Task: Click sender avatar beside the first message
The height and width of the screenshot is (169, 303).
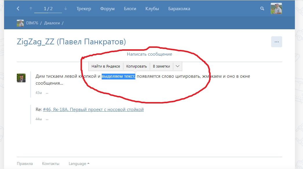Action: [x=21, y=78]
